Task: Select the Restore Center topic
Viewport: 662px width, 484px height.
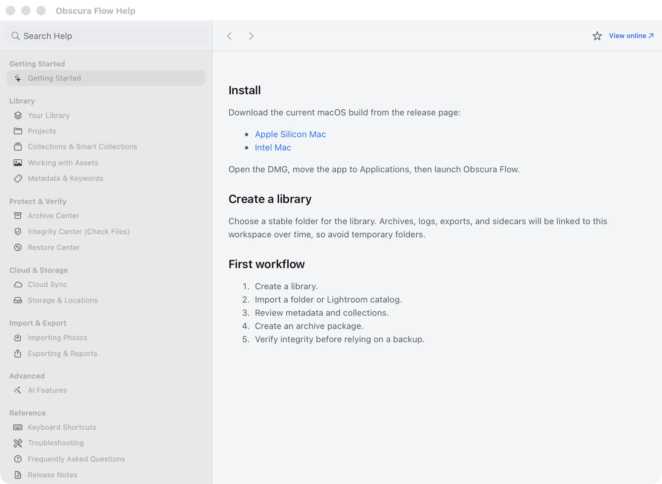Action: point(106,247)
